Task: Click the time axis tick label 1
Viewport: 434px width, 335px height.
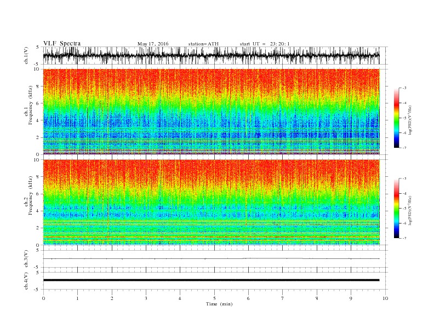Action: (x=77, y=298)
